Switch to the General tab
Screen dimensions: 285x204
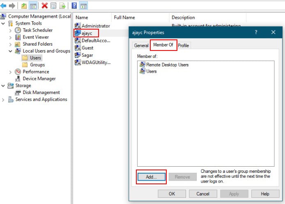(141, 46)
